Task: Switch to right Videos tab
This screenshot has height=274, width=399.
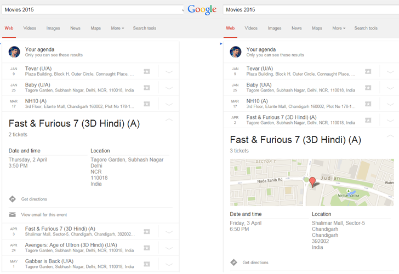Action: tap(251, 28)
